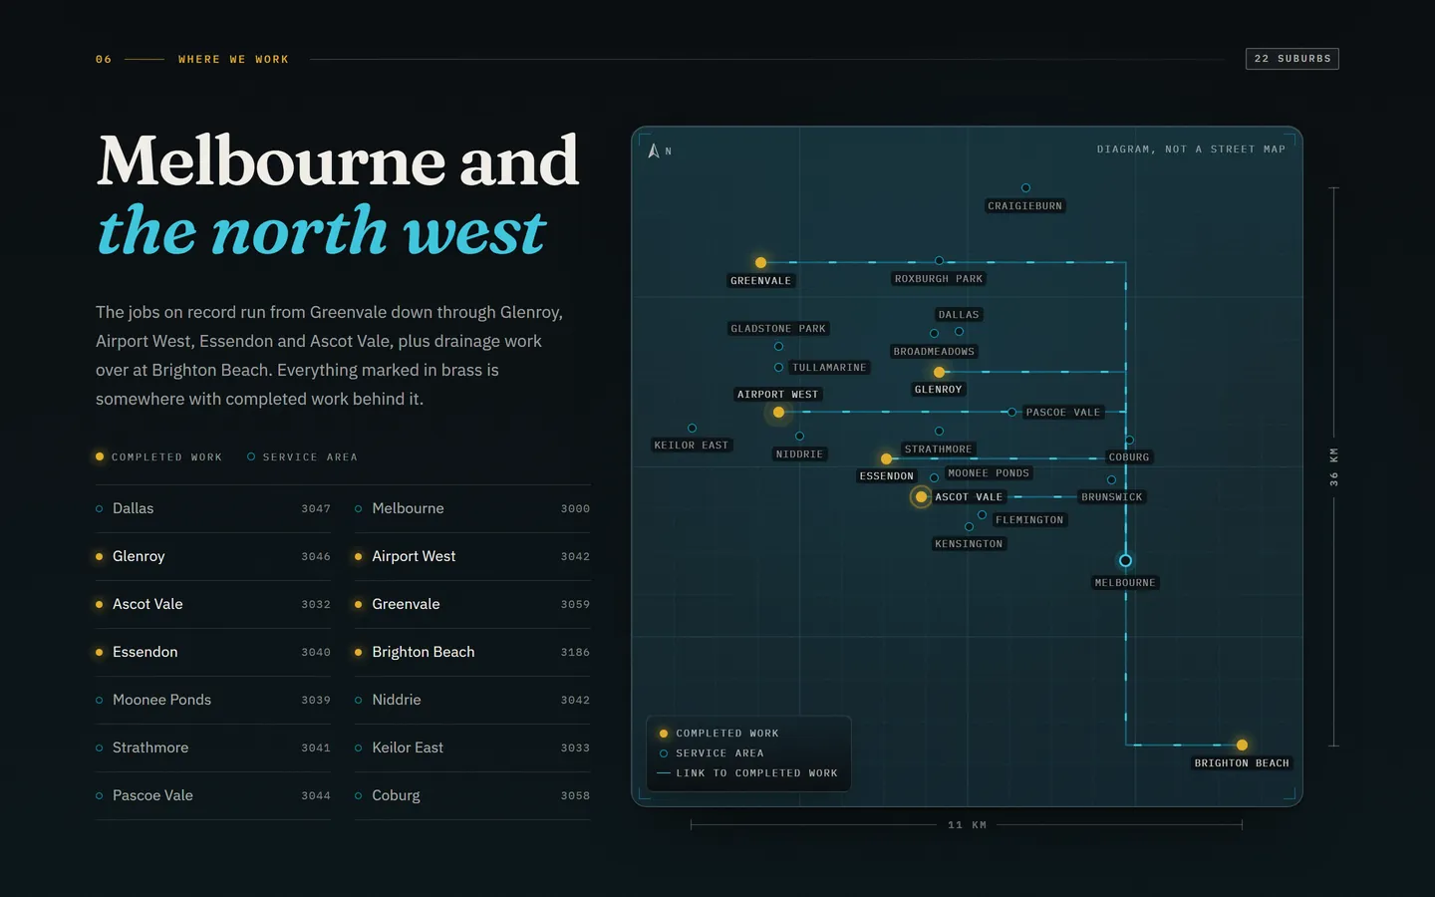Click the Essendon completed work marker
Viewport: 1435px width, 897px height.
point(886,458)
